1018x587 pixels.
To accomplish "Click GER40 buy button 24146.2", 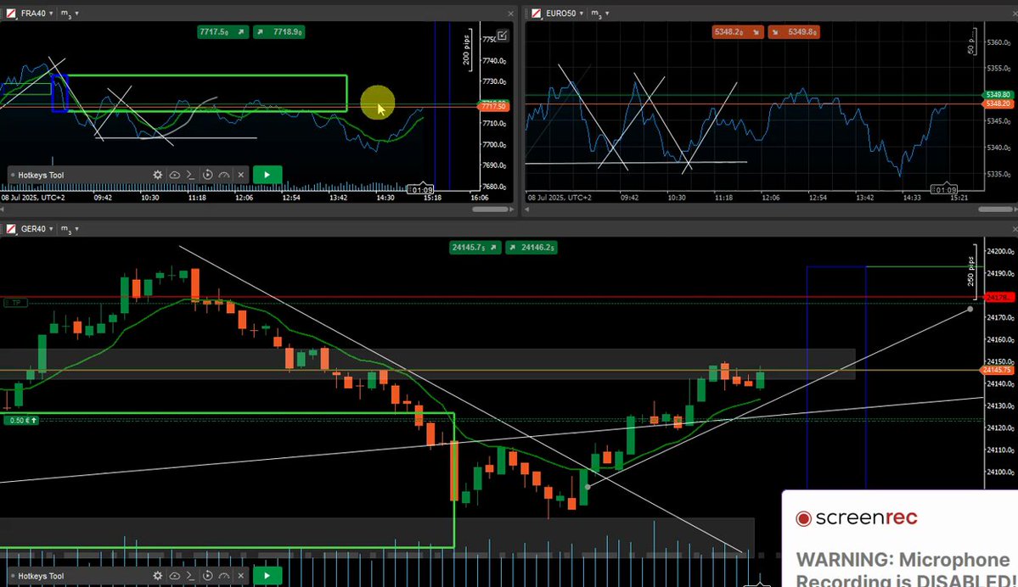I will click(x=531, y=247).
